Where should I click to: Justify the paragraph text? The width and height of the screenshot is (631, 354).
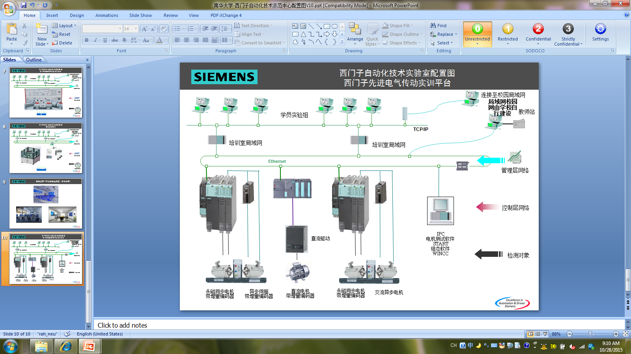(x=205, y=40)
